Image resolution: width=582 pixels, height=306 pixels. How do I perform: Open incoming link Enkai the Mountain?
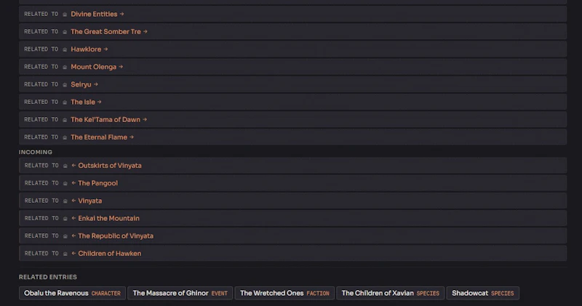(x=105, y=218)
